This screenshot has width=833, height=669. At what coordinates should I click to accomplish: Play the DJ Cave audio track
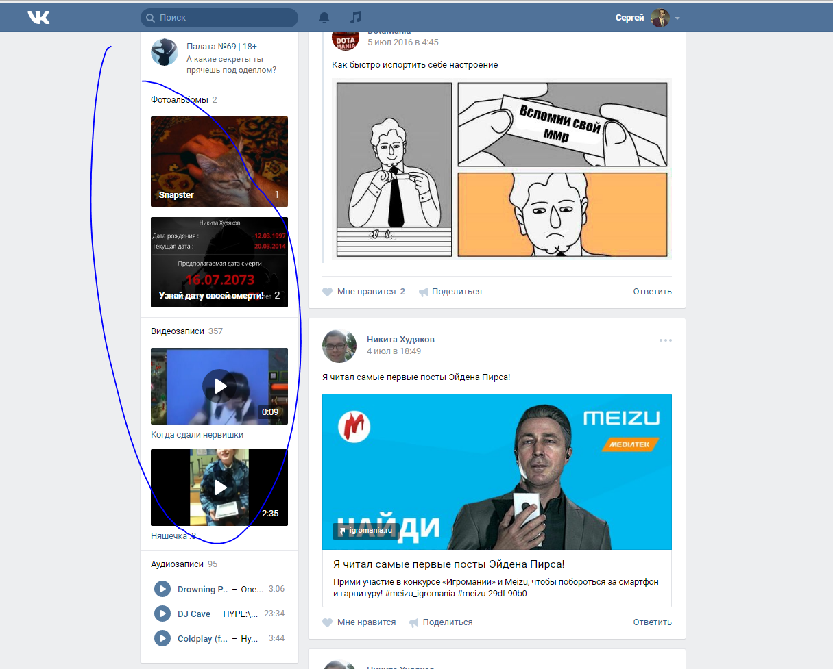click(x=162, y=614)
